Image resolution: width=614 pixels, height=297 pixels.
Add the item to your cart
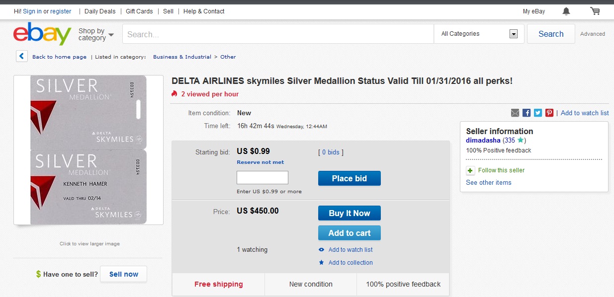[x=349, y=232]
